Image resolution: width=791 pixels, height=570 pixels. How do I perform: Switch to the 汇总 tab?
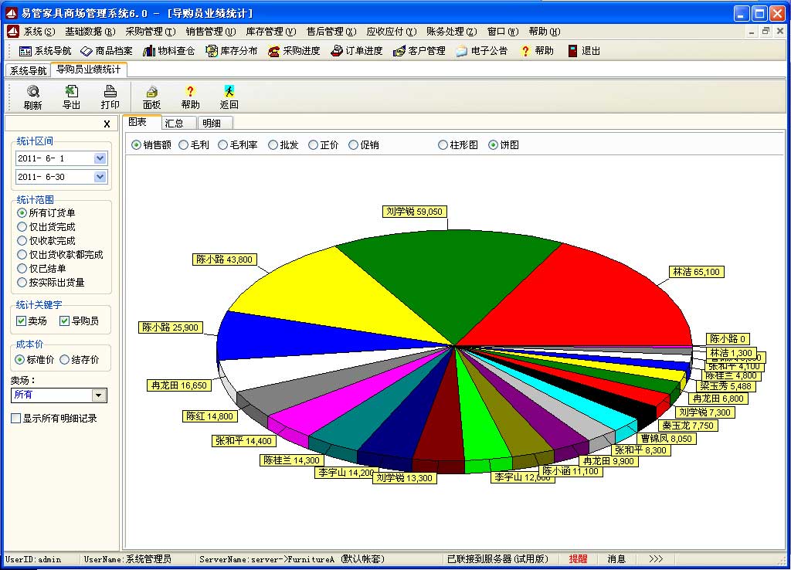click(175, 123)
